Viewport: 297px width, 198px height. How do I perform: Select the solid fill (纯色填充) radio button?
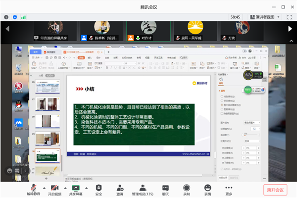(222, 97)
